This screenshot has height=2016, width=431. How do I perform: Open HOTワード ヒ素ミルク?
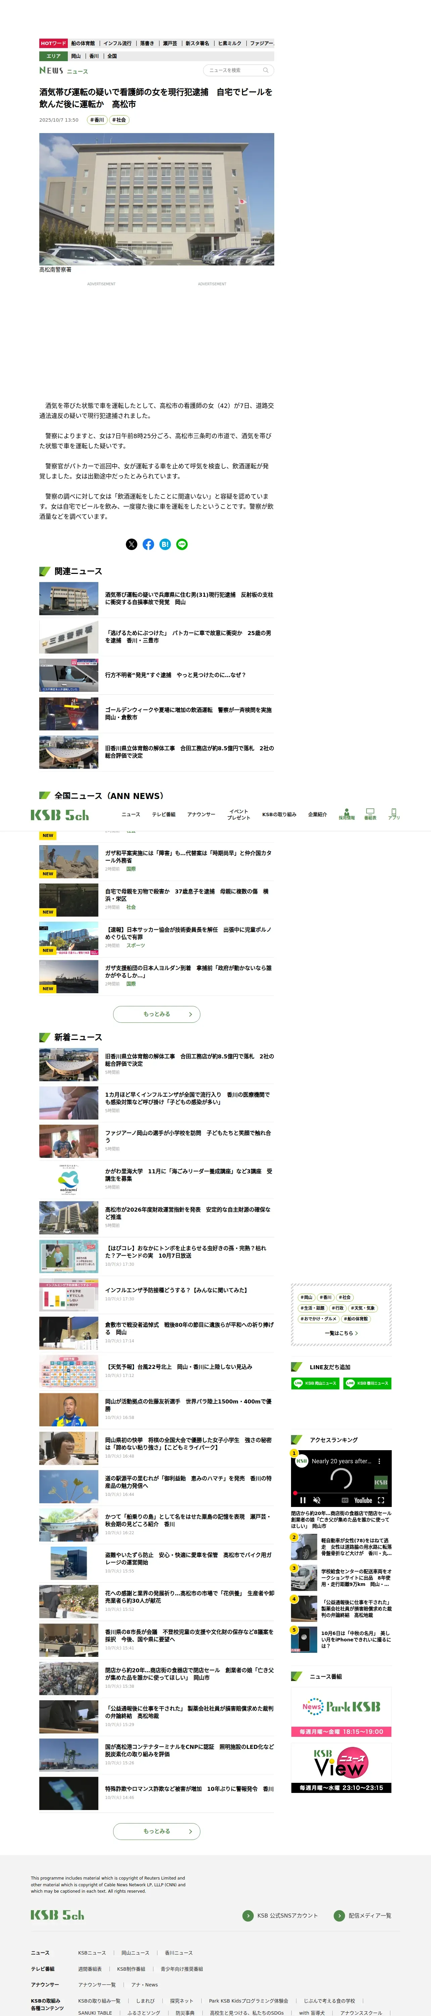(230, 44)
